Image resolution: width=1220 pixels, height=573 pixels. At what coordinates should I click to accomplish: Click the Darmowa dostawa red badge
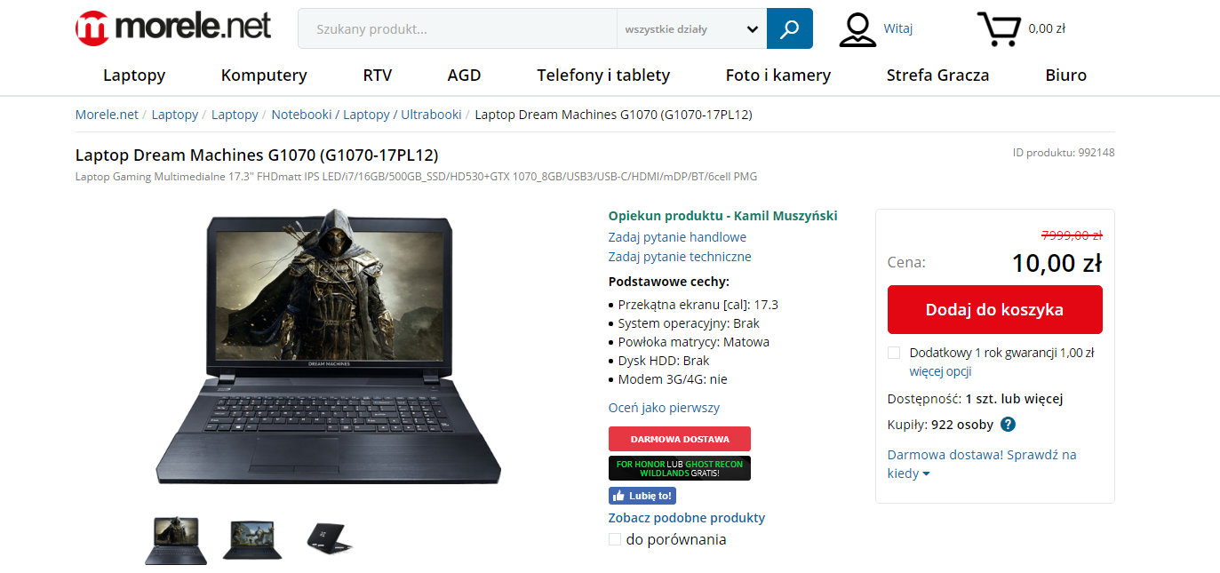680,439
